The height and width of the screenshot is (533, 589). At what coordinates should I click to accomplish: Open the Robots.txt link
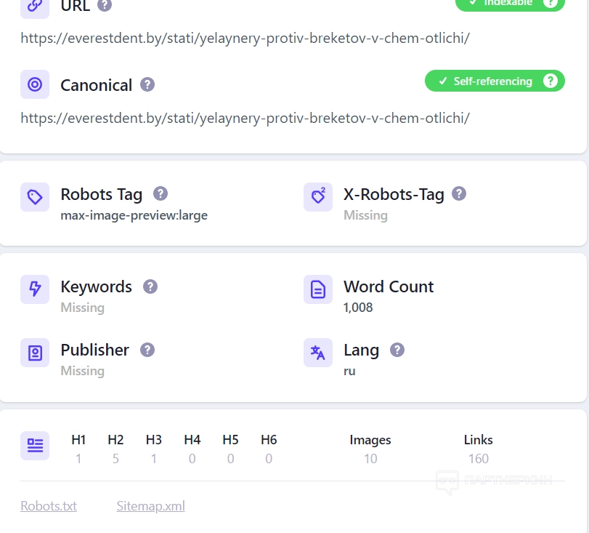pos(49,506)
